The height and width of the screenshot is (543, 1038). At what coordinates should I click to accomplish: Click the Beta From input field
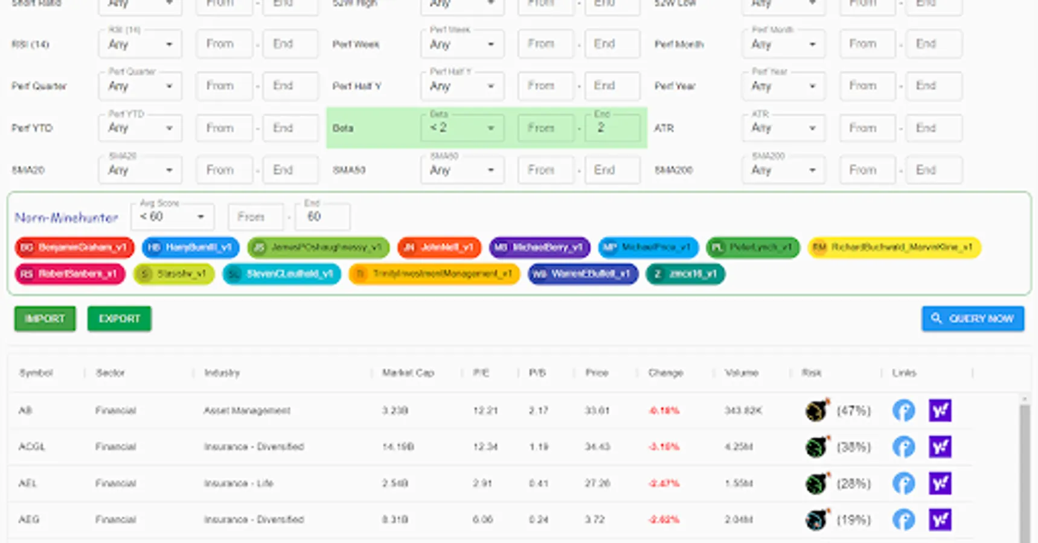click(546, 128)
